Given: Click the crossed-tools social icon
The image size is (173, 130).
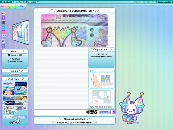Looking at the screenshot, I should coord(4,41).
